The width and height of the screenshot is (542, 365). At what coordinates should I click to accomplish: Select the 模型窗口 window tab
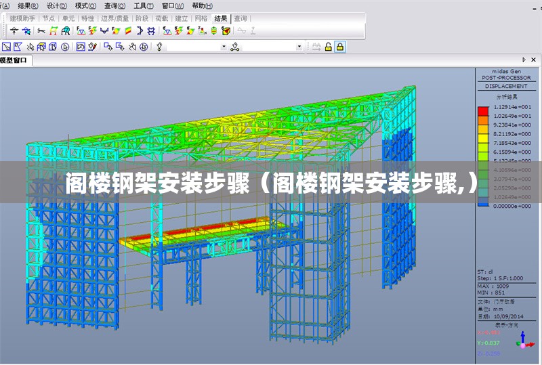click(14, 60)
